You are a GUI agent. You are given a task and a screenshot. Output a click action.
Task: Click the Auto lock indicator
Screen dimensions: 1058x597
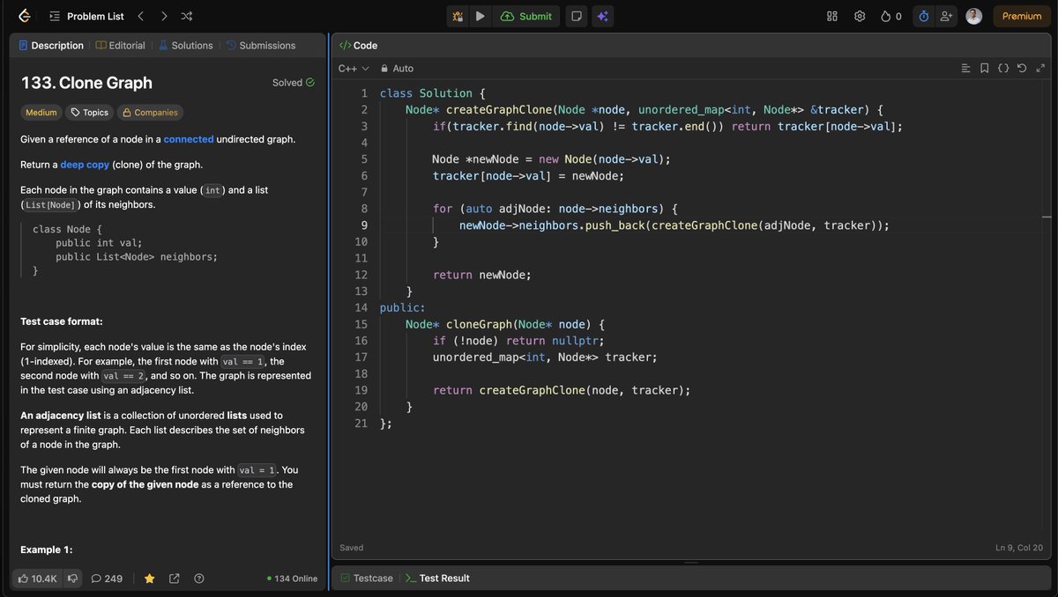coord(397,68)
